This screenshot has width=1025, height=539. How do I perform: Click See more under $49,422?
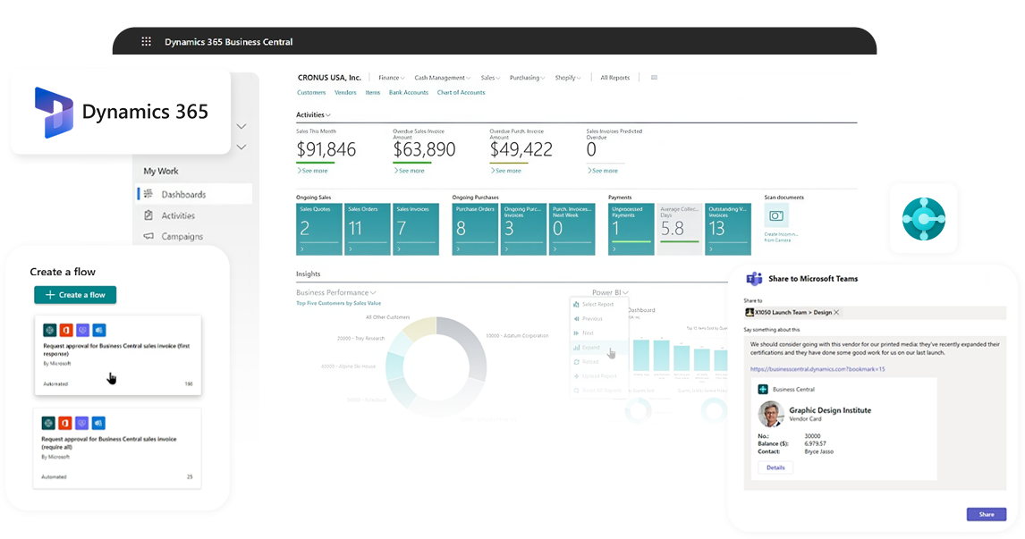[x=506, y=171]
